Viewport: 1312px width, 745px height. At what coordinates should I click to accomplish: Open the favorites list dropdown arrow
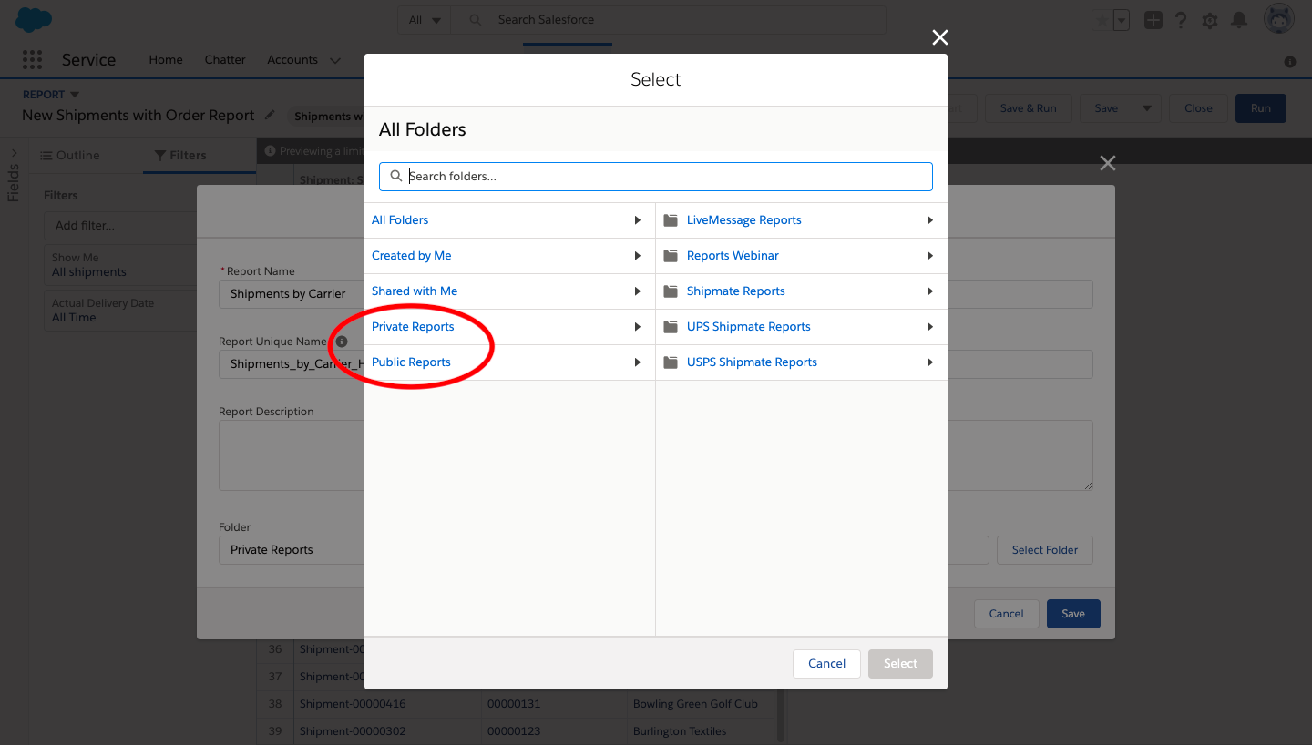pos(1122,20)
